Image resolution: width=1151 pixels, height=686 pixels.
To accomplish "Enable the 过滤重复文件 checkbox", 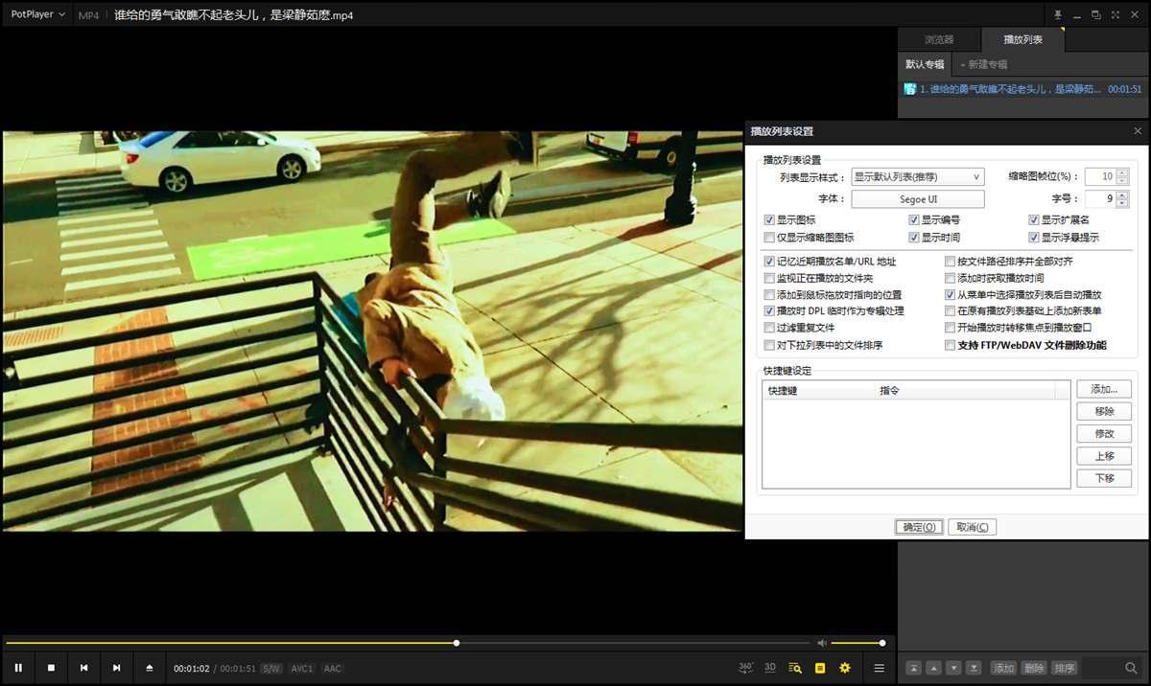I will click(x=769, y=328).
